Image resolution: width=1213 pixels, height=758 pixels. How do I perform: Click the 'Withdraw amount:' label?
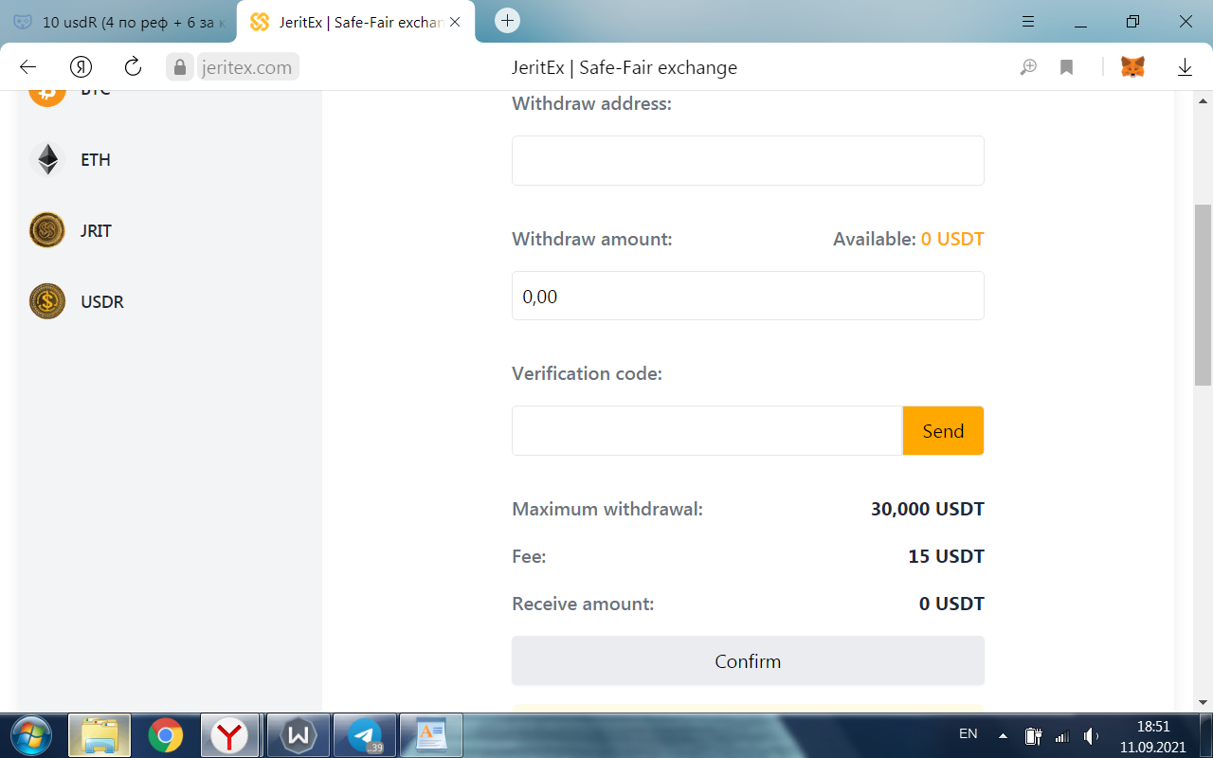pos(591,240)
